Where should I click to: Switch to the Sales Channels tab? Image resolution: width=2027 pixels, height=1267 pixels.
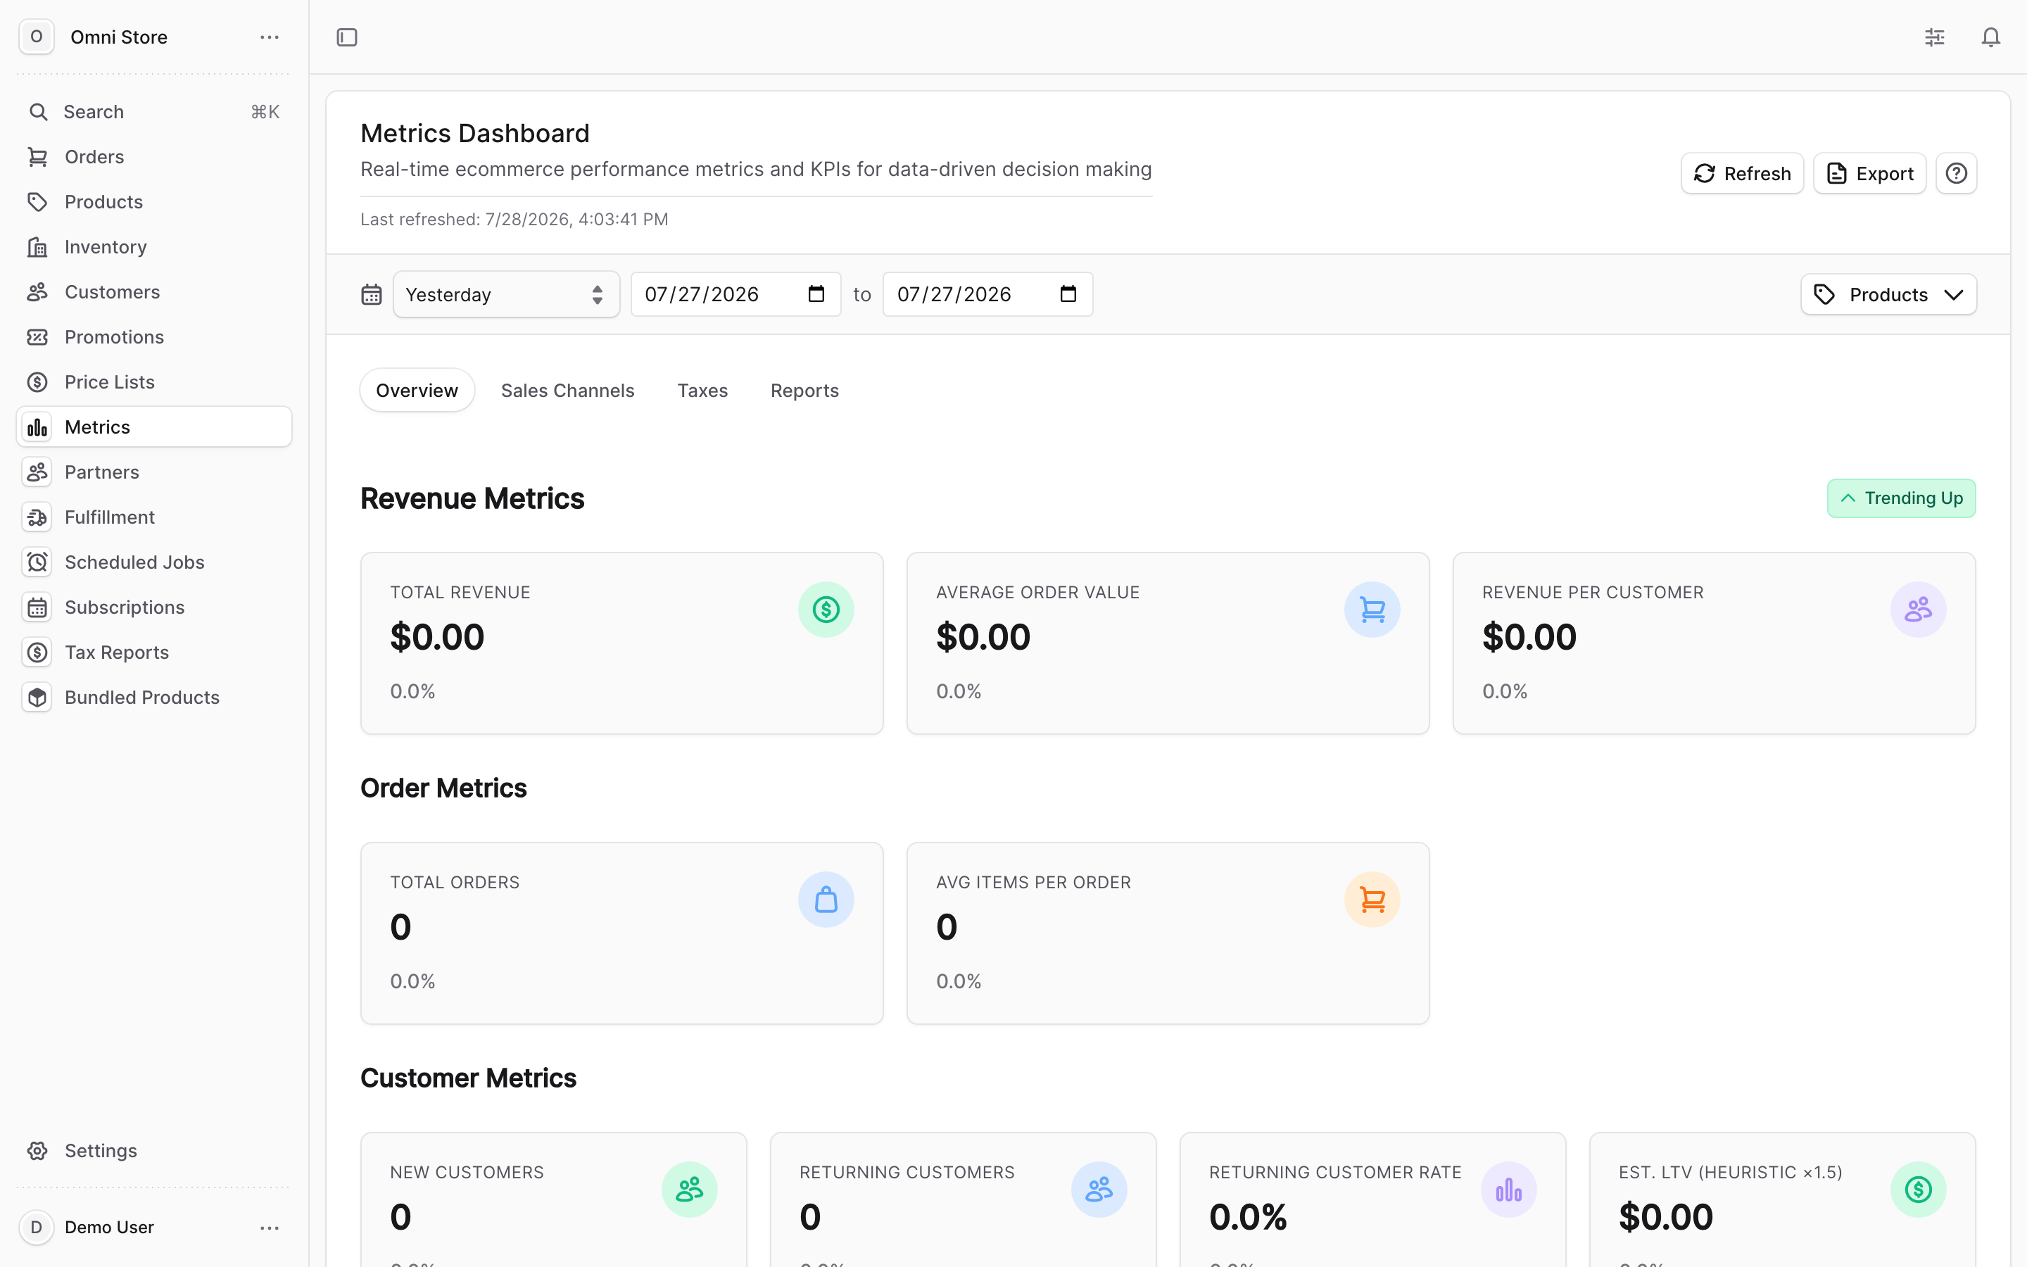pos(567,391)
